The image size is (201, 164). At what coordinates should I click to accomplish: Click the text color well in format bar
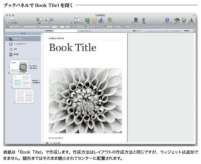pos(62,27)
